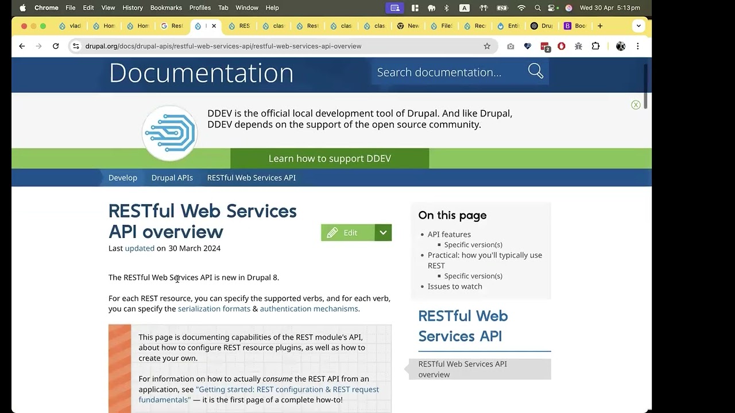Click the green Edit button
This screenshot has height=413, width=735.
[347, 232]
